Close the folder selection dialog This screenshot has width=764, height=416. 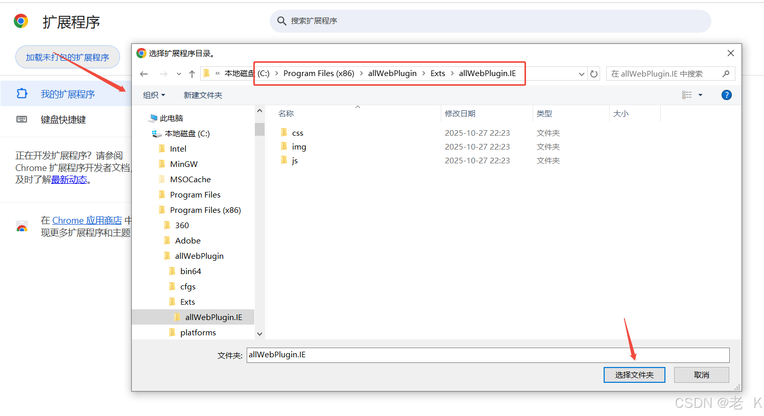(x=731, y=53)
